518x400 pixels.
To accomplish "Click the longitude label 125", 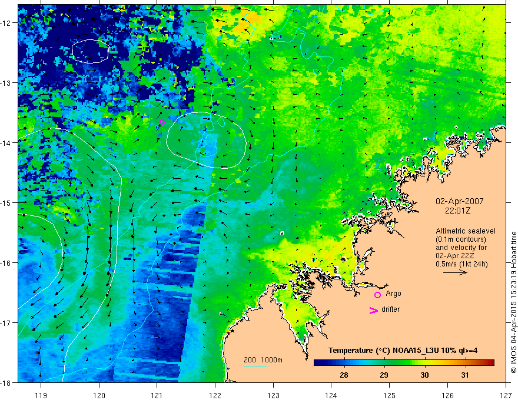I will click(390, 395).
